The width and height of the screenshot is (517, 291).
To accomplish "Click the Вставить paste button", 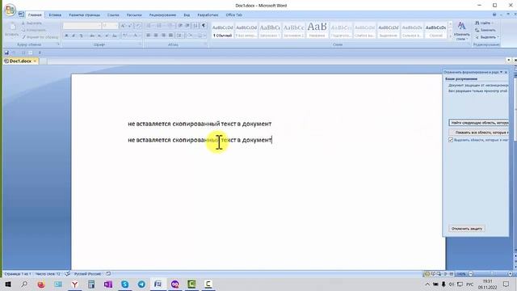I will click(x=11, y=30).
